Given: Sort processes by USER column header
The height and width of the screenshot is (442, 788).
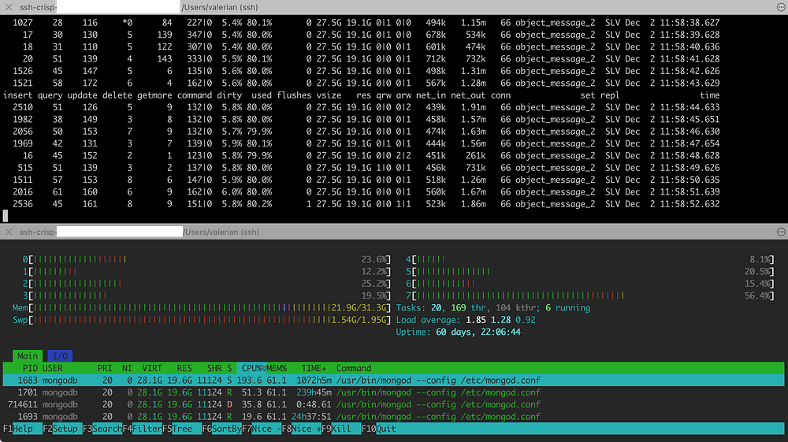Looking at the screenshot, I should (52, 368).
